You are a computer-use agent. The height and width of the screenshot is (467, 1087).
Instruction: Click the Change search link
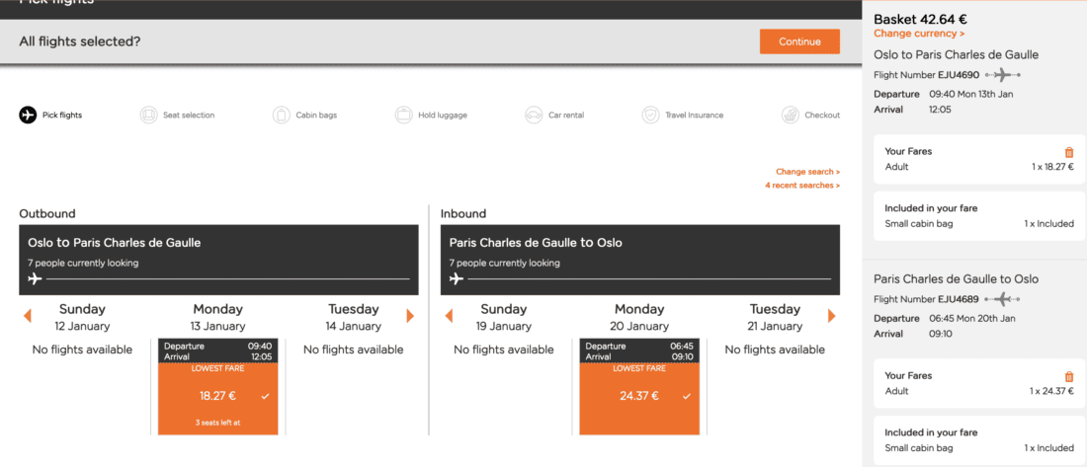tap(806, 171)
